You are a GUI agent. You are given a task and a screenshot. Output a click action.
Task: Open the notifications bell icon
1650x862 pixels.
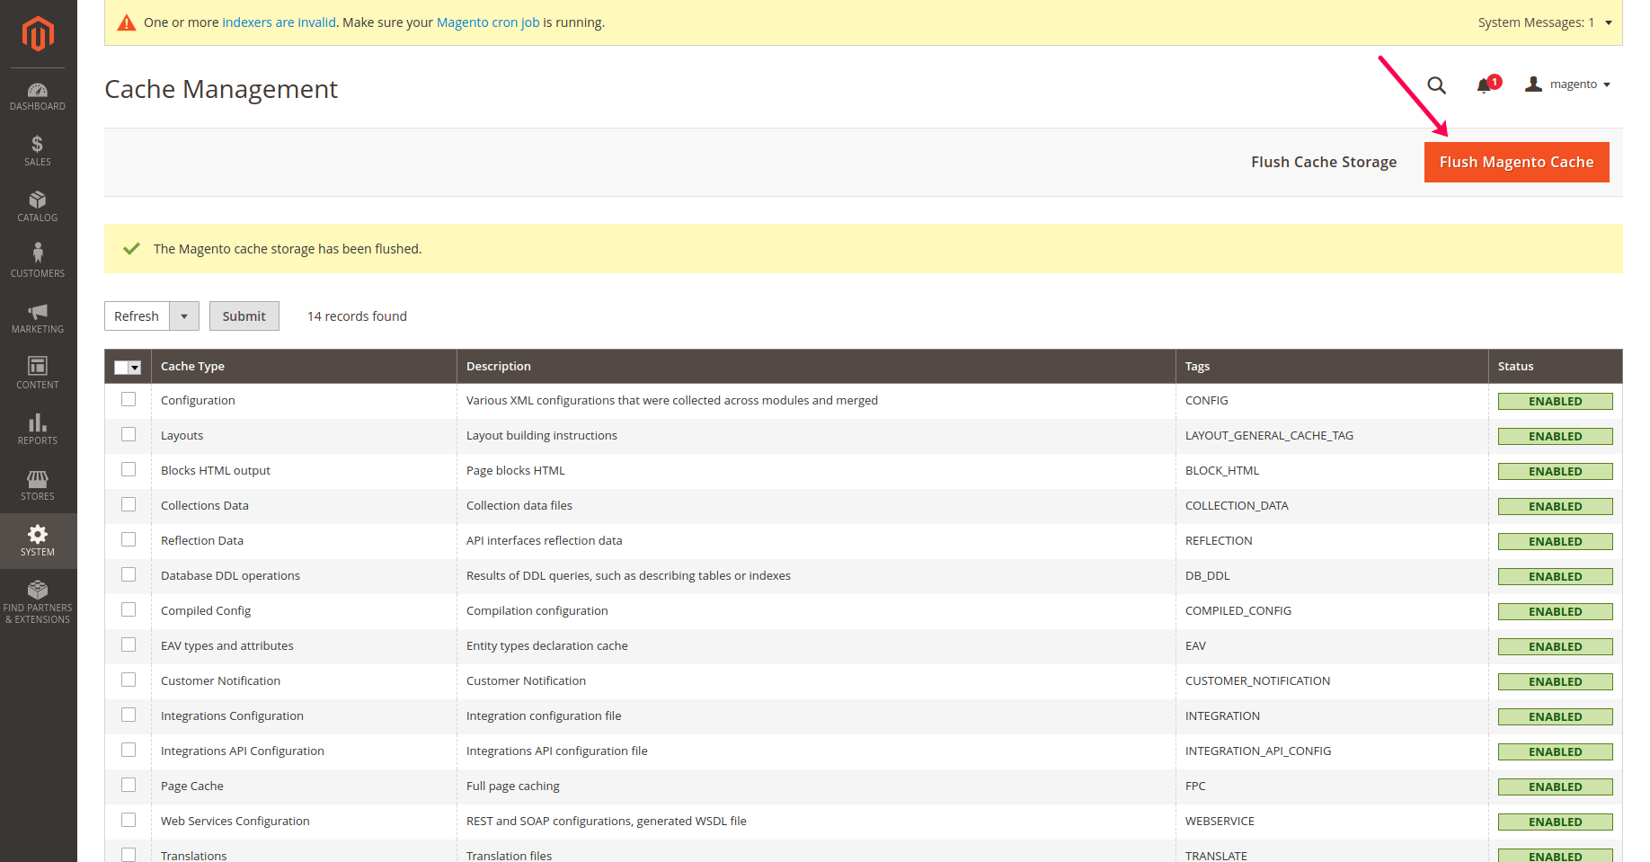pyautogui.click(x=1485, y=85)
